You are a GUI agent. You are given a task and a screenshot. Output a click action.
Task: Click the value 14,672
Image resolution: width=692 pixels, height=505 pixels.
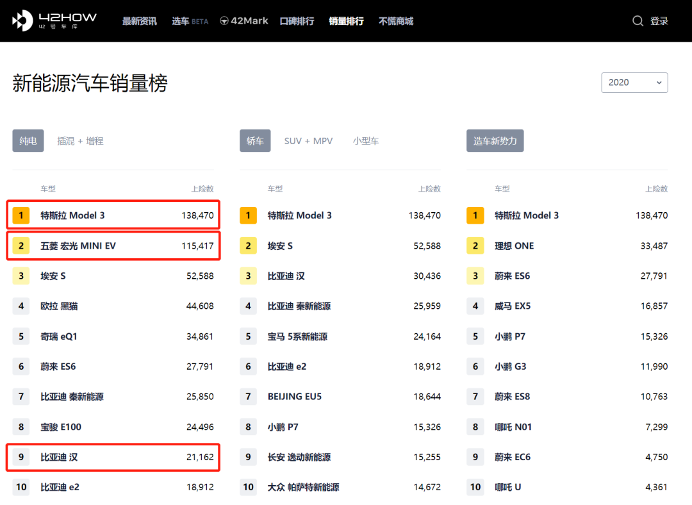pos(427,487)
